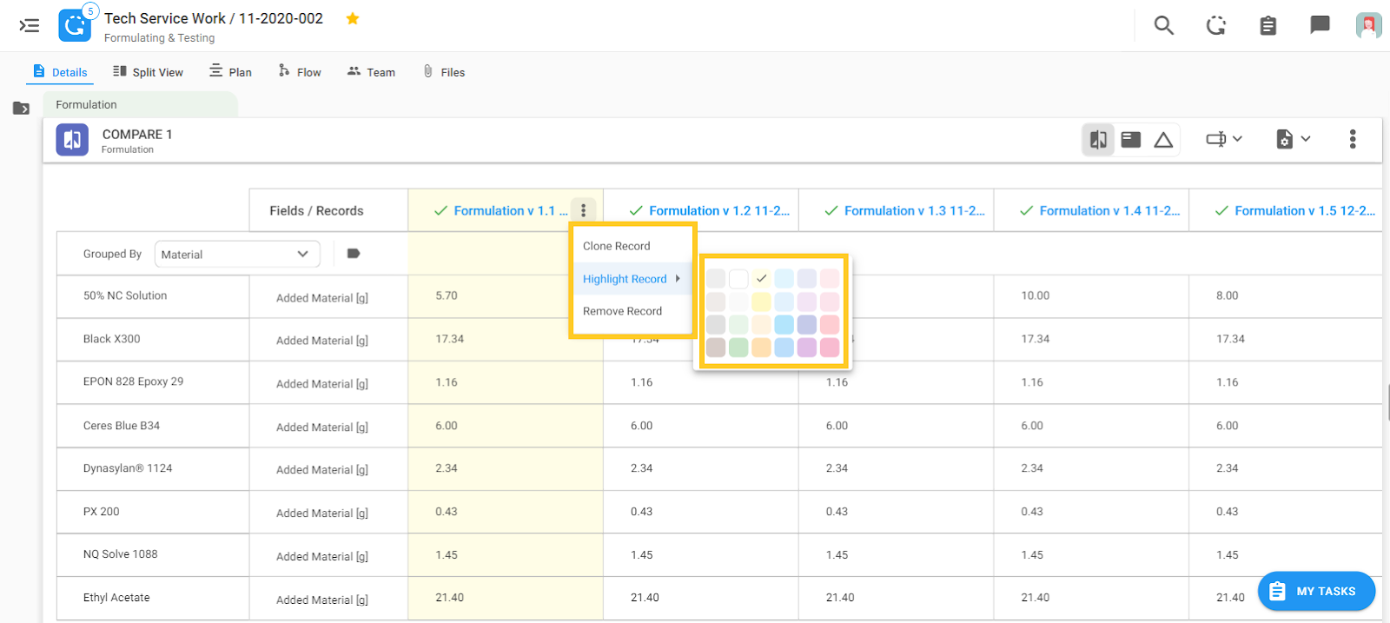Screen dimensions: 1390x623
Task: Open the three-dot menu on Formulation v 1.1
Action: [584, 210]
